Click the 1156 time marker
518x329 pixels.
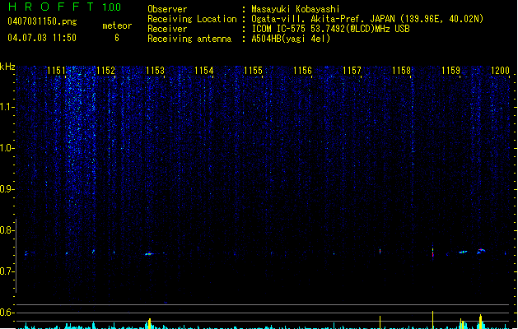click(x=302, y=70)
